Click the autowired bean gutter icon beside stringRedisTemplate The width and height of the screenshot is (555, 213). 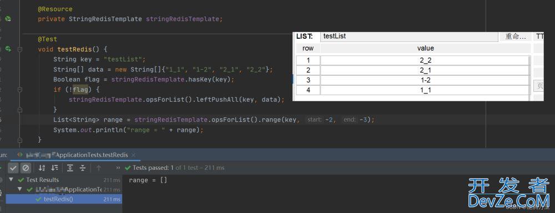point(8,19)
